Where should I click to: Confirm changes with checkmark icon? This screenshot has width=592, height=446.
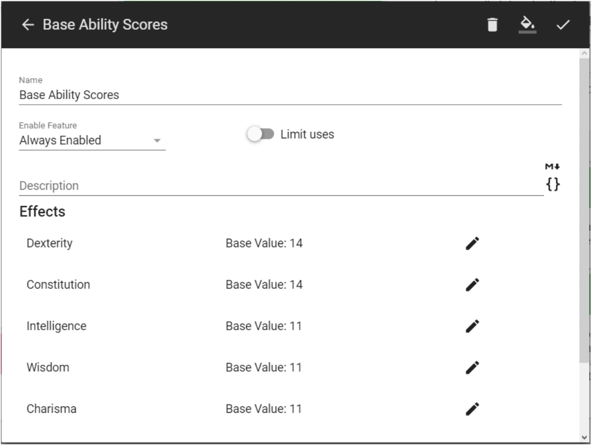(563, 25)
